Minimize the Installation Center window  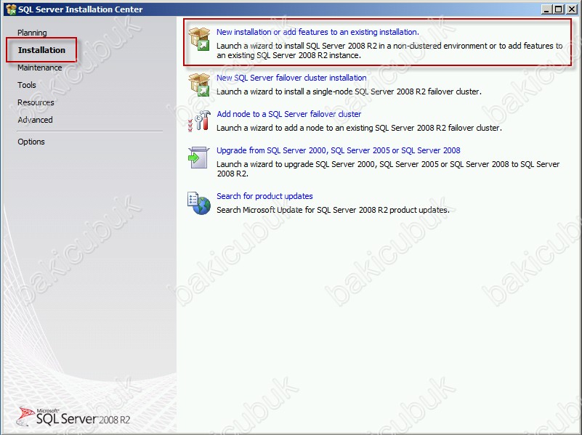click(546, 9)
